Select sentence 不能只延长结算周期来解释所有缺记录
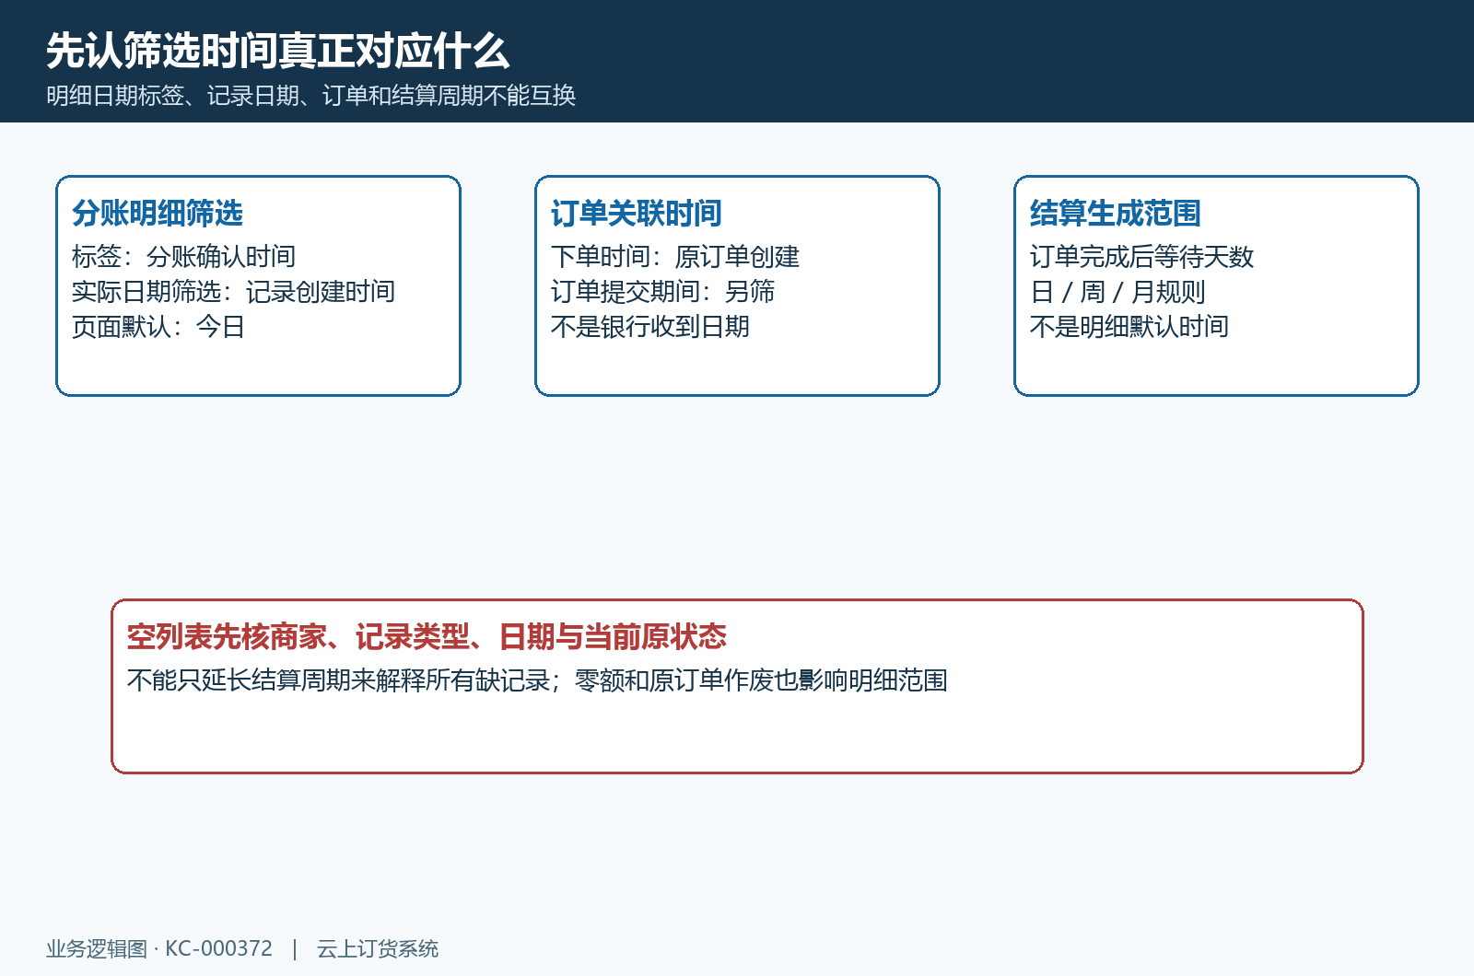1474x976 pixels. coord(339,680)
